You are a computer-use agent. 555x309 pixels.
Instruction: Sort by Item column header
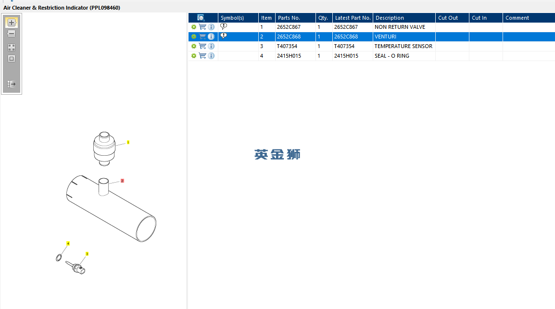(x=267, y=18)
